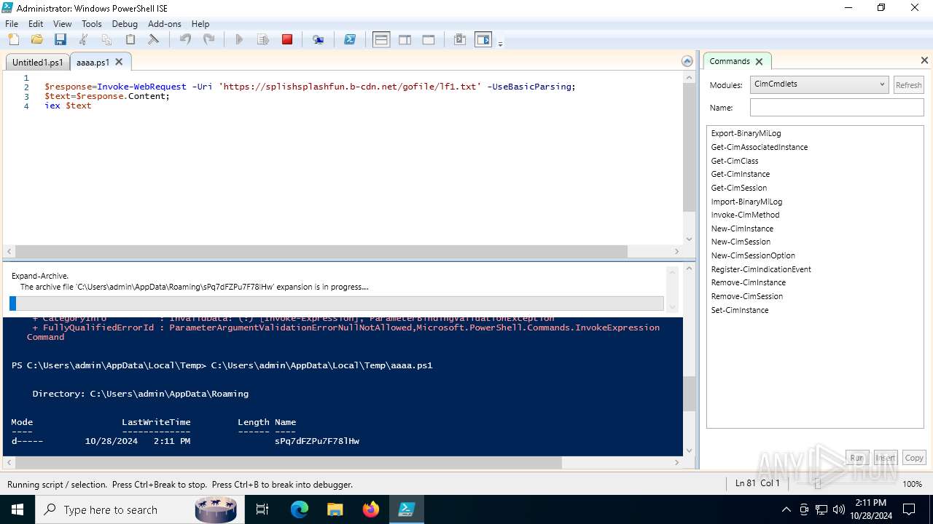Click the Run Selection icon

[263, 40]
